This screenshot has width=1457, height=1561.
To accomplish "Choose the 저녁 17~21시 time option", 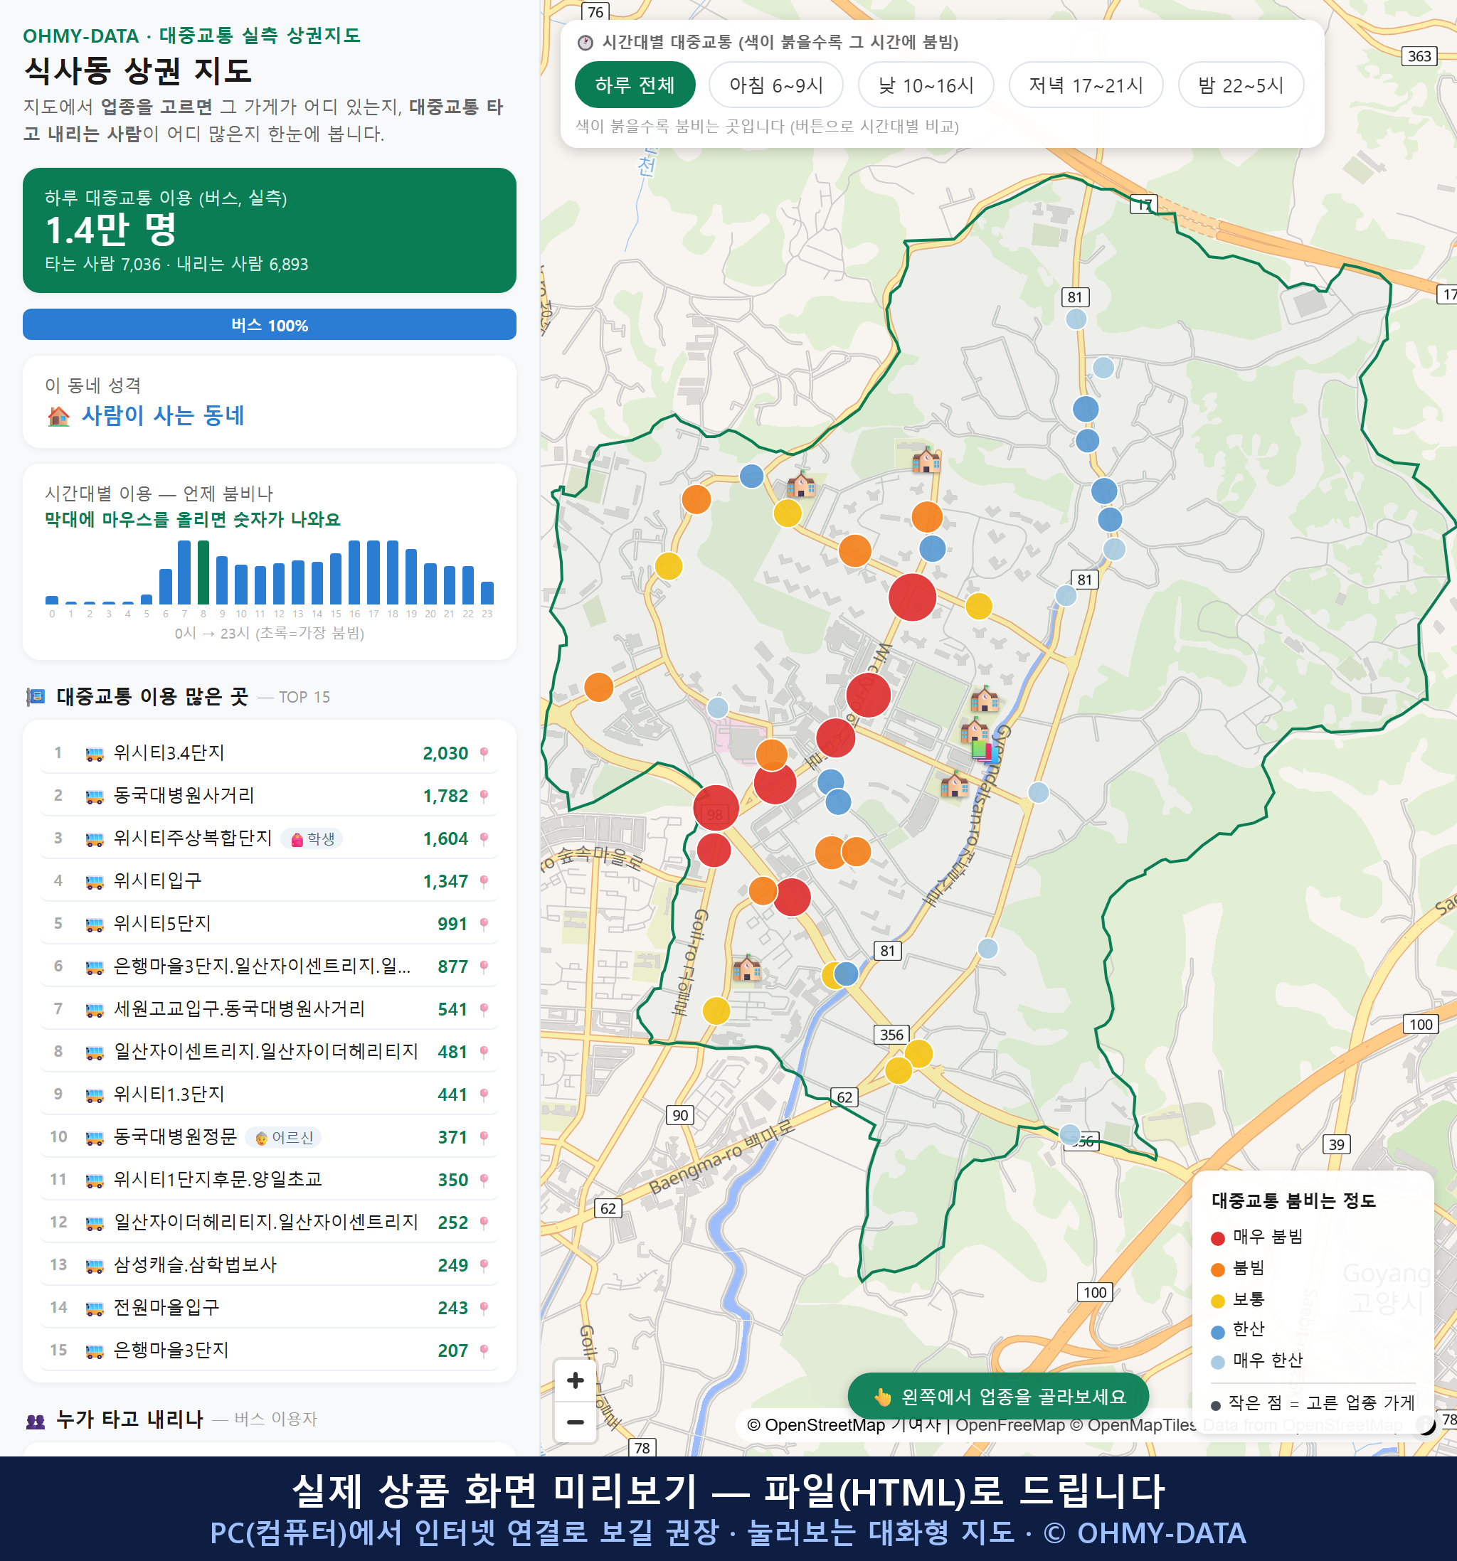I will pyautogui.click(x=1086, y=85).
